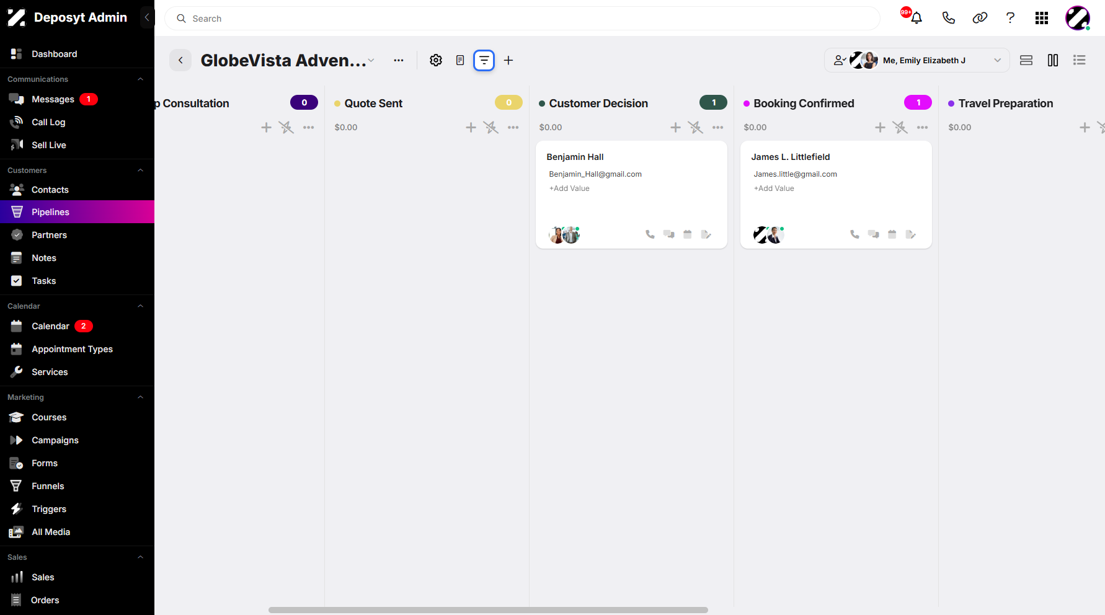Image resolution: width=1105 pixels, height=615 pixels.
Task: Toggle the pipeline filter icon
Action: [x=484, y=60]
